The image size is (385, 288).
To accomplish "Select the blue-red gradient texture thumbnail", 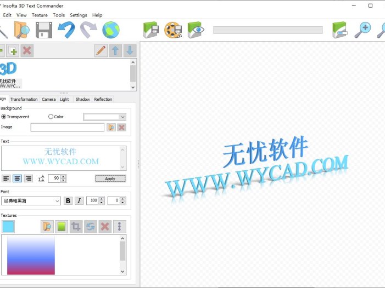I will [31, 255].
